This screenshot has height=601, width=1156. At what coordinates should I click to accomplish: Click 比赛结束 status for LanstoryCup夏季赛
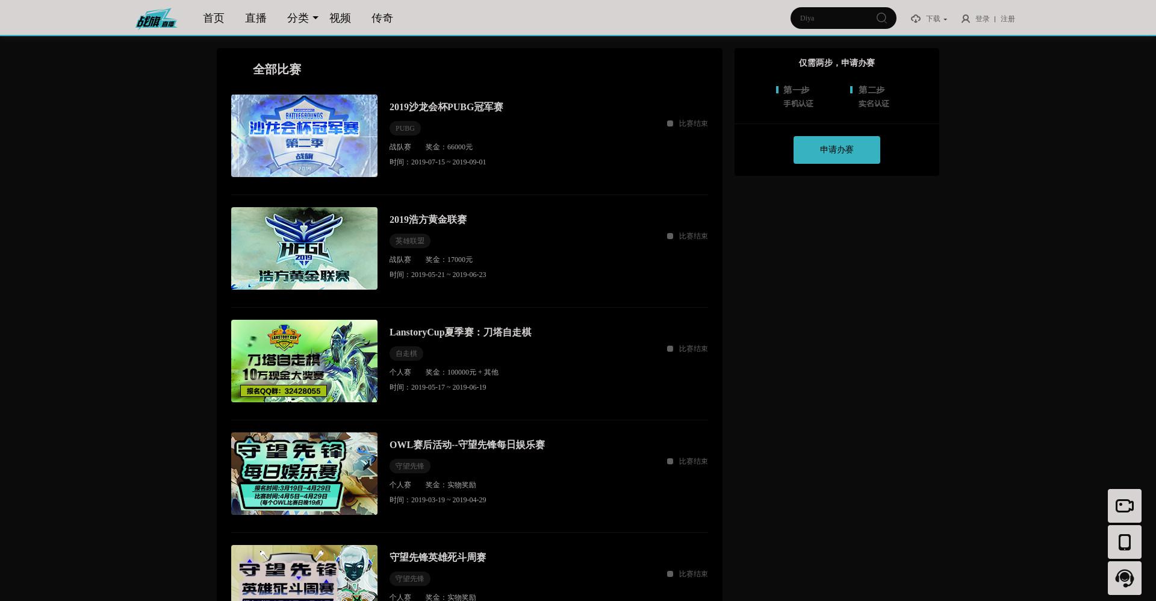[x=688, y=349]
